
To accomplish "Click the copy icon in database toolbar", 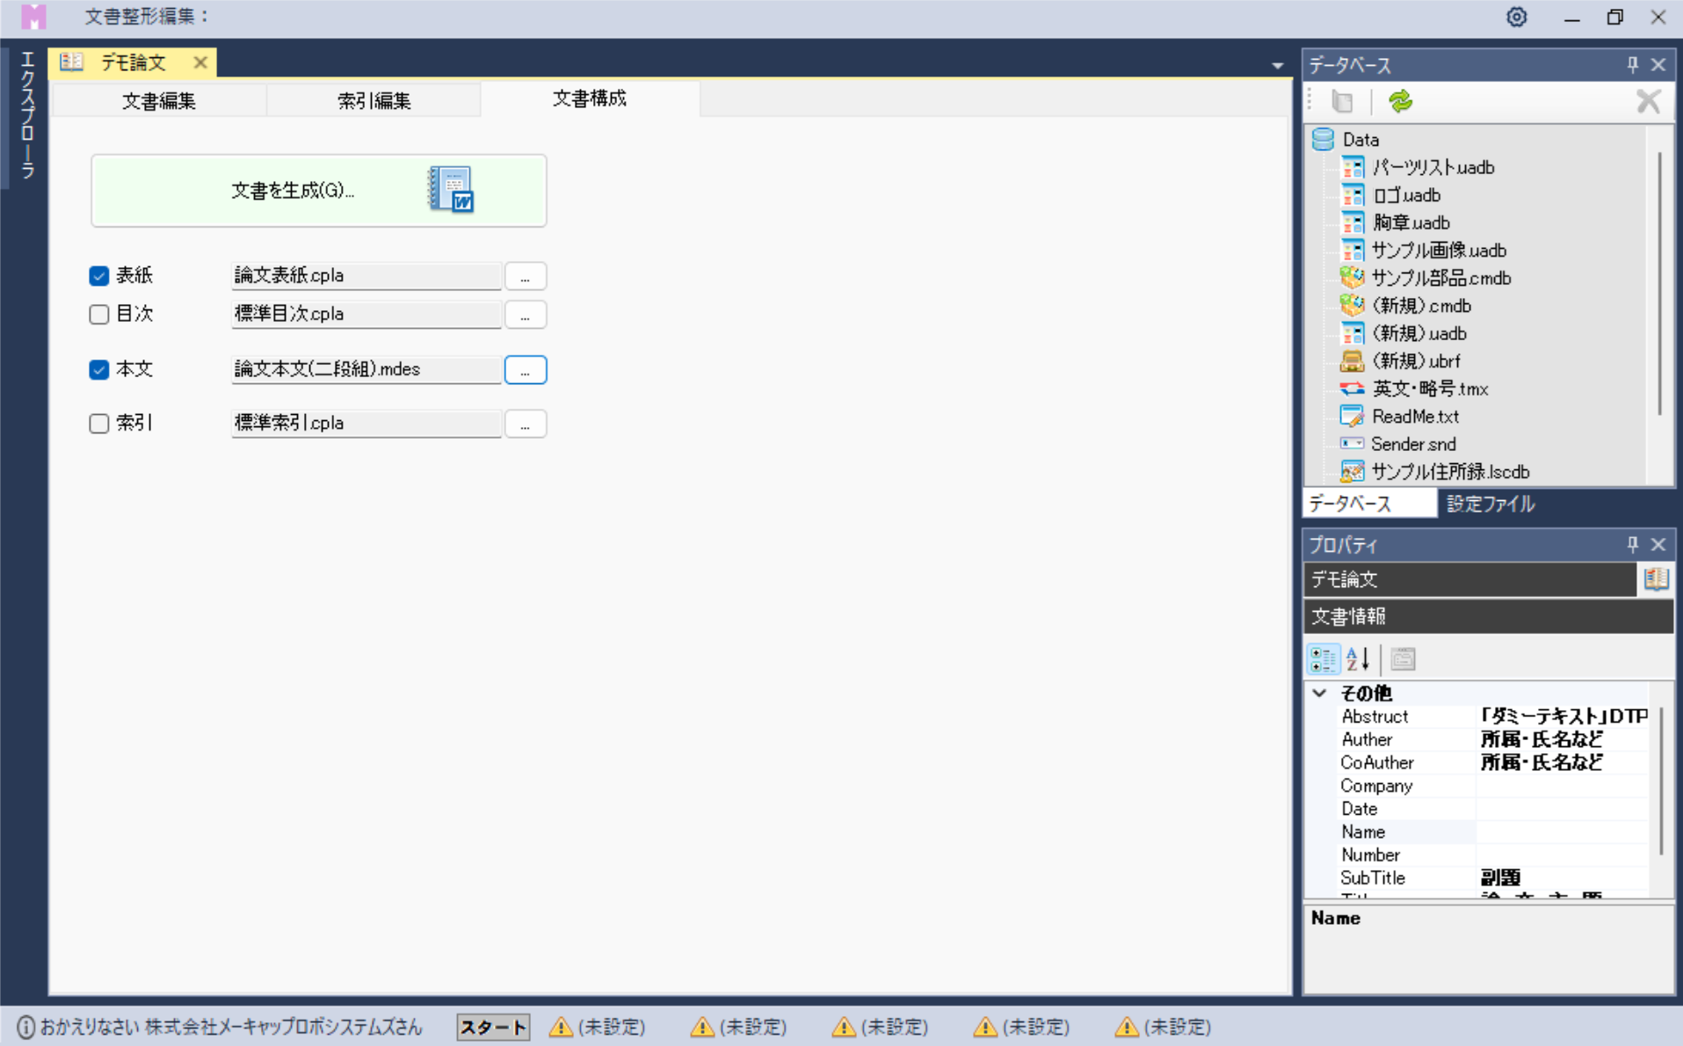I will coord(1342,102).
